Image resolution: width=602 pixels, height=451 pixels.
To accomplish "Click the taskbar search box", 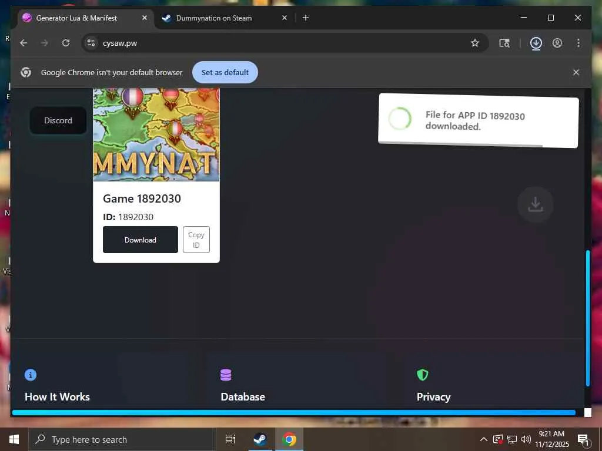I will click(122, 439).
